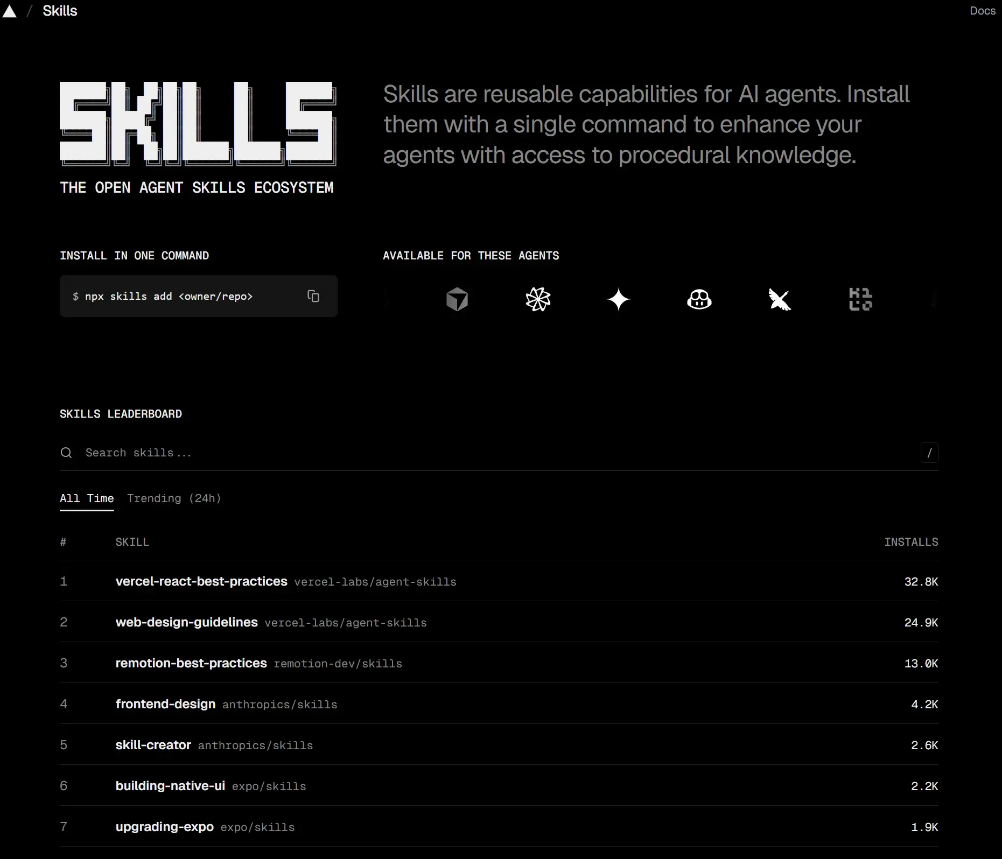The image size is (1002, 859).
Task: Open the vercel-react-best-practices skill
Action: [x=201, y=581]
